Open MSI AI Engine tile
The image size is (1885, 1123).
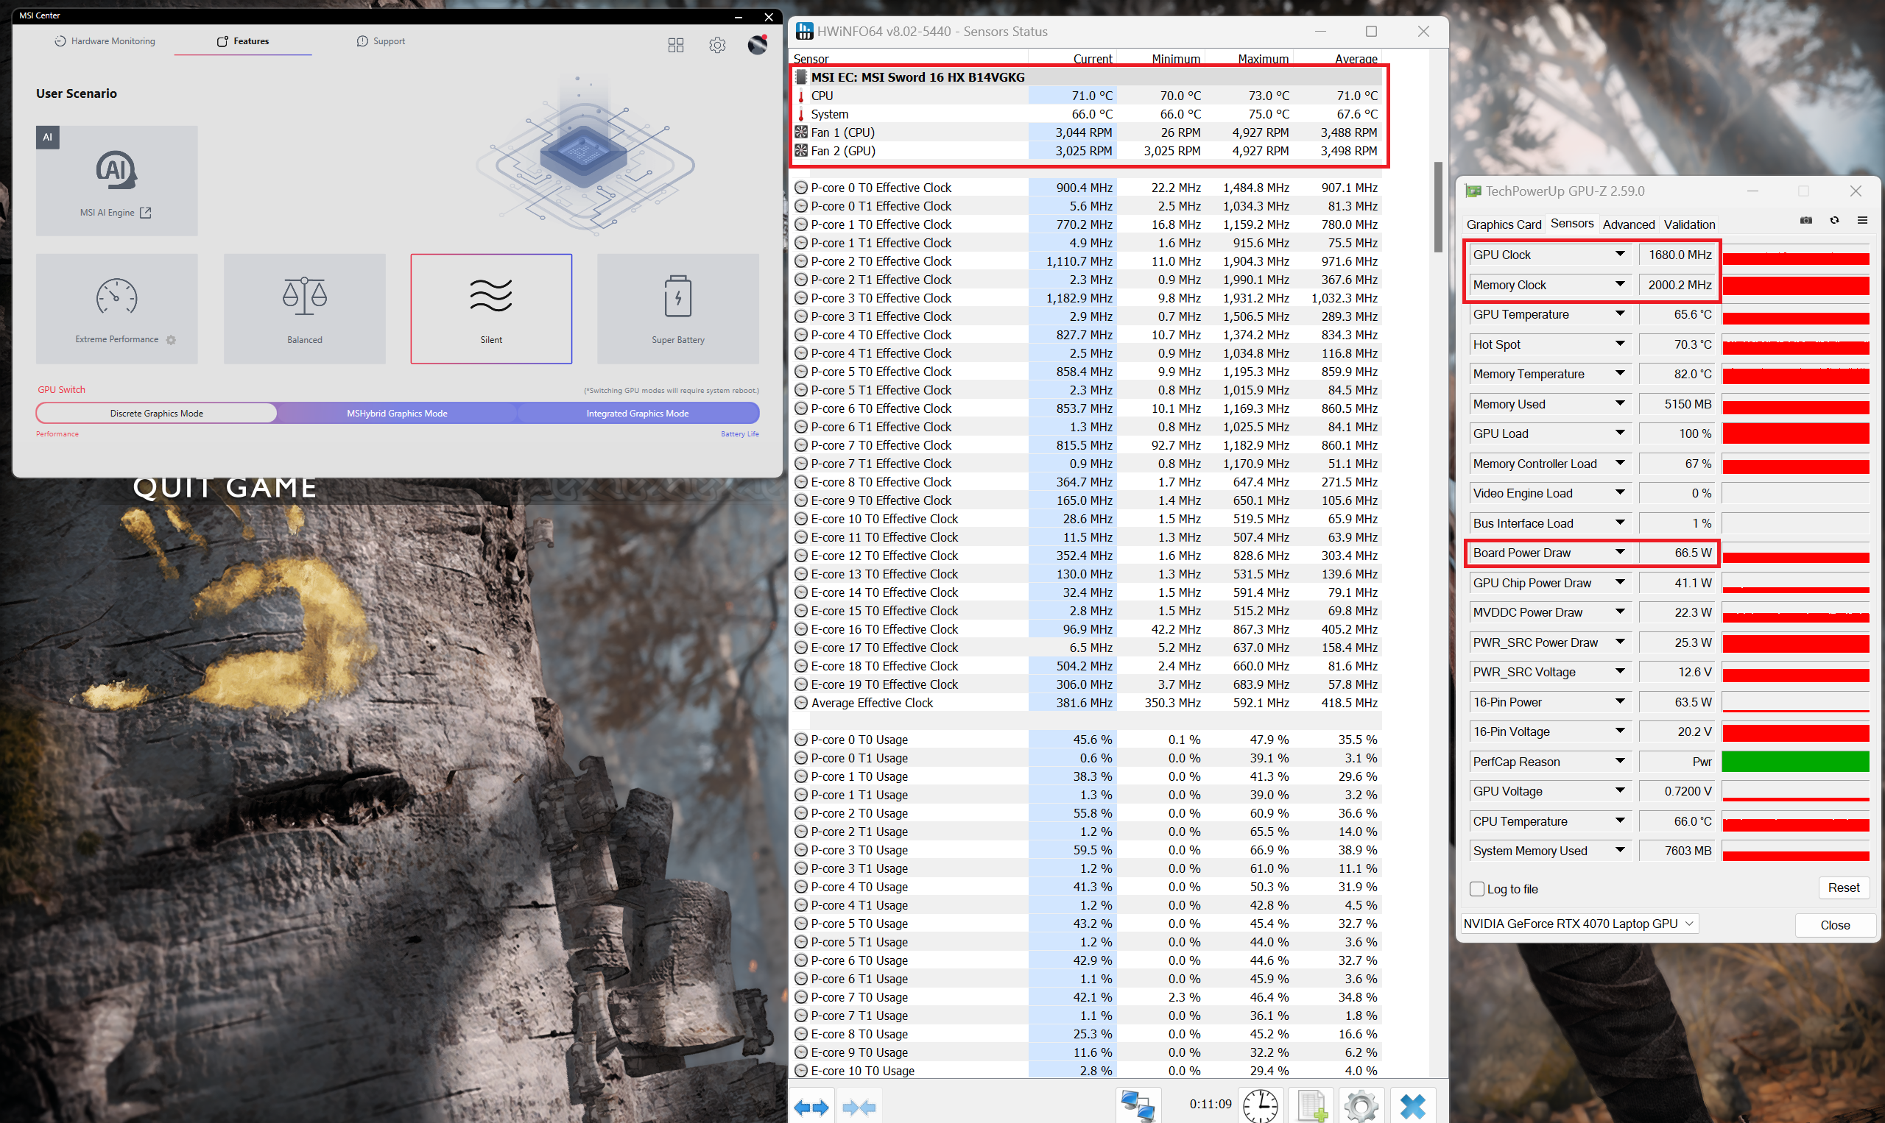[x=116, y=180]
